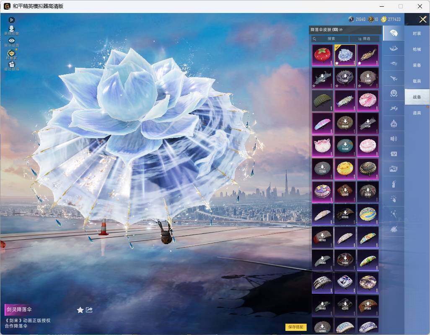The width and height of the screenshot is (430, 335).
Task: Open the finger snap effect icon
Action: pos(394,199)
